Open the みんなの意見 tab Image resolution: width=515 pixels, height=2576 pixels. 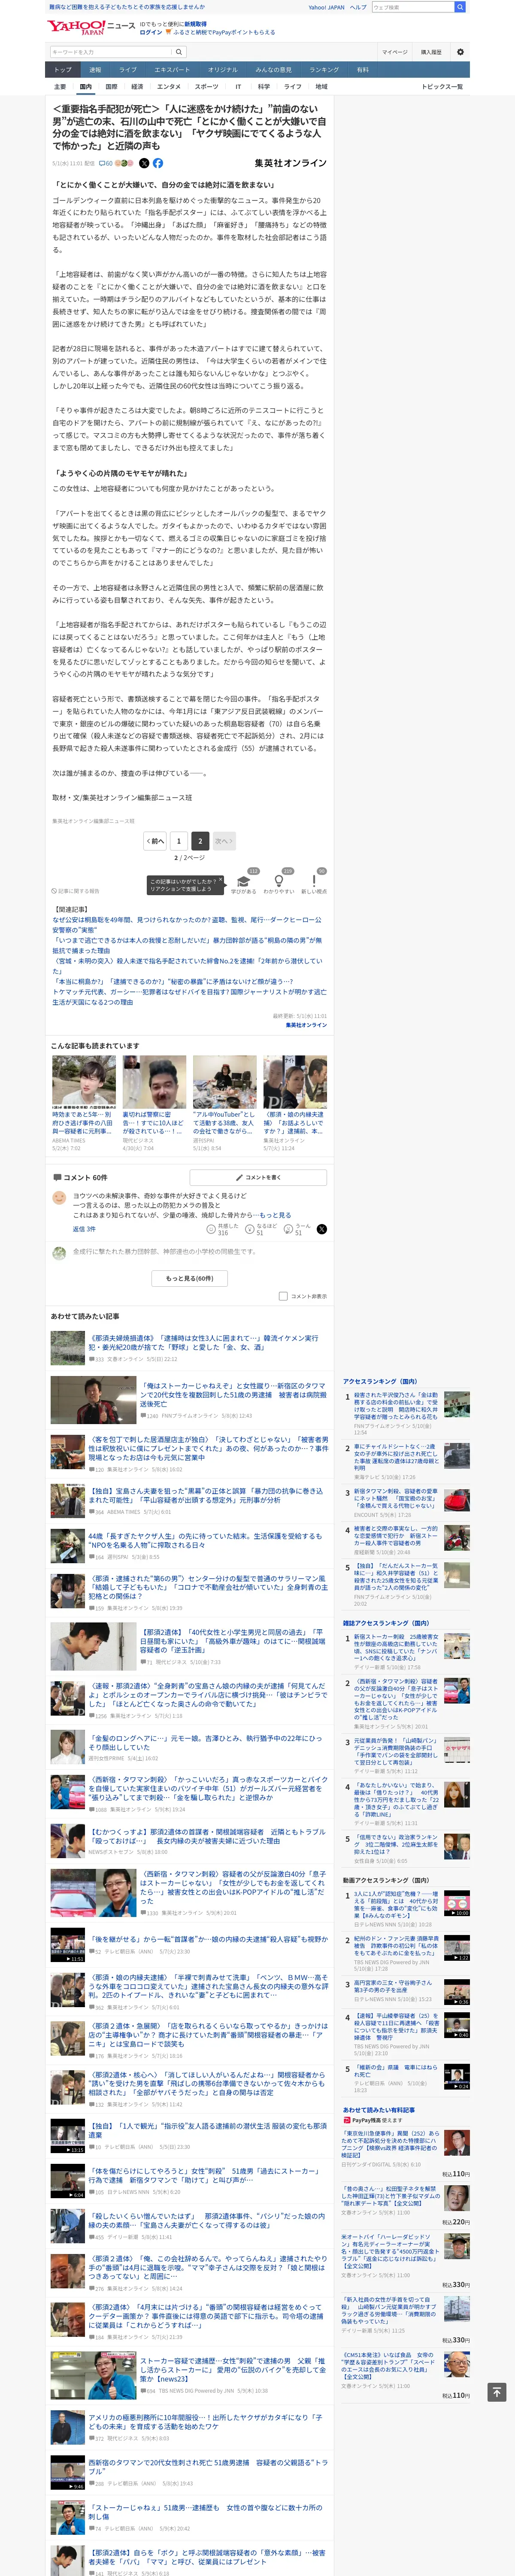[x=274, y=70]
